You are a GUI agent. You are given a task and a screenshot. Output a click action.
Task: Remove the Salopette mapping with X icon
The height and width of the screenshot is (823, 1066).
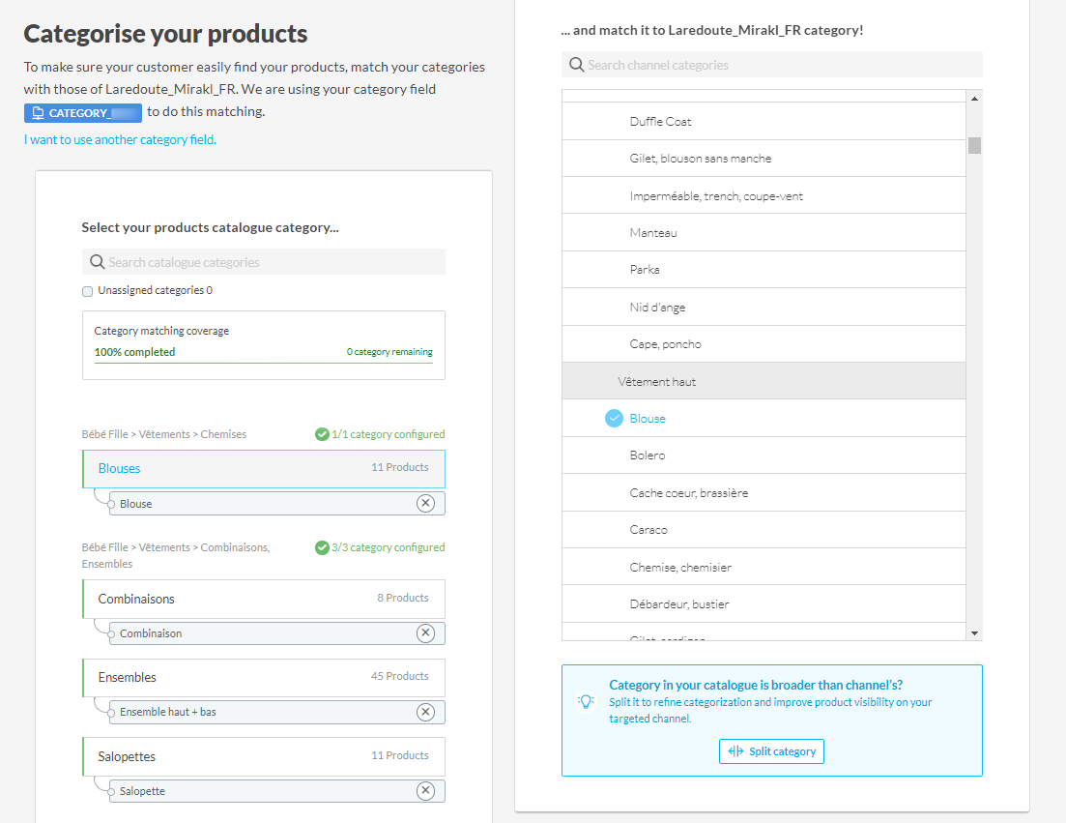[x=425, y=791]
